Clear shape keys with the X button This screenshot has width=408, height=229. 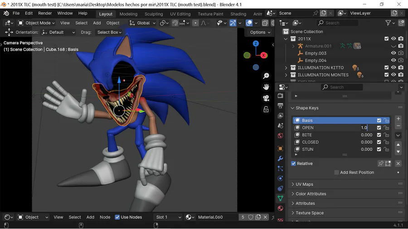(398, 163)
